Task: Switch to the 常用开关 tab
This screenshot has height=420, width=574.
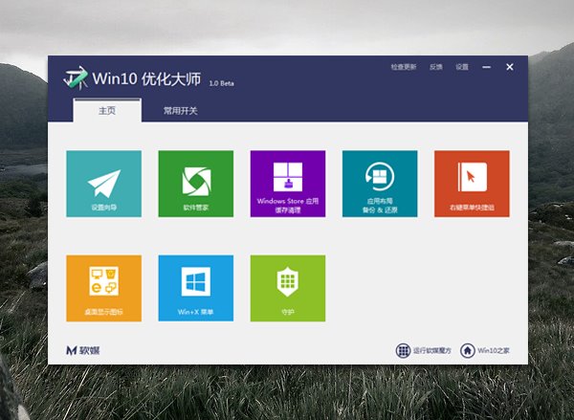Action: (180, 111)
